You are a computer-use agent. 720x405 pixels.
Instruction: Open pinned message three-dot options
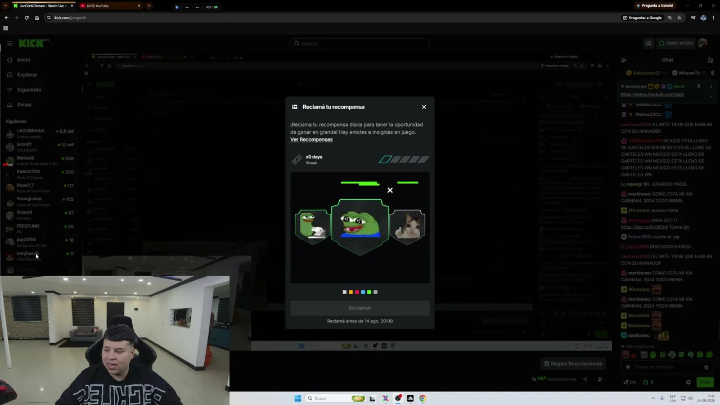[x=711, y=87]
